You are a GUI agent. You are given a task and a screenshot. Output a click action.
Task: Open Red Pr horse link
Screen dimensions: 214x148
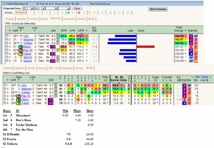[28, 57]
